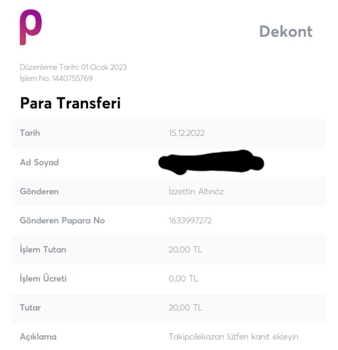Viewport: 338px width, 350px height.
Task: Click the İşlem Ücreti label
Action: (x=43, y=279)
